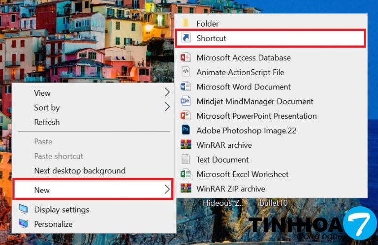Image resolution: width=378 pixels, height=245 pixels.
Task: Expand the View submenu arrow
Action: point(167,93)
